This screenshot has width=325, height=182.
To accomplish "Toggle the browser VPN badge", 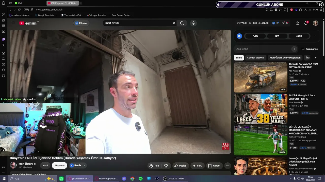I will [26, 10].
